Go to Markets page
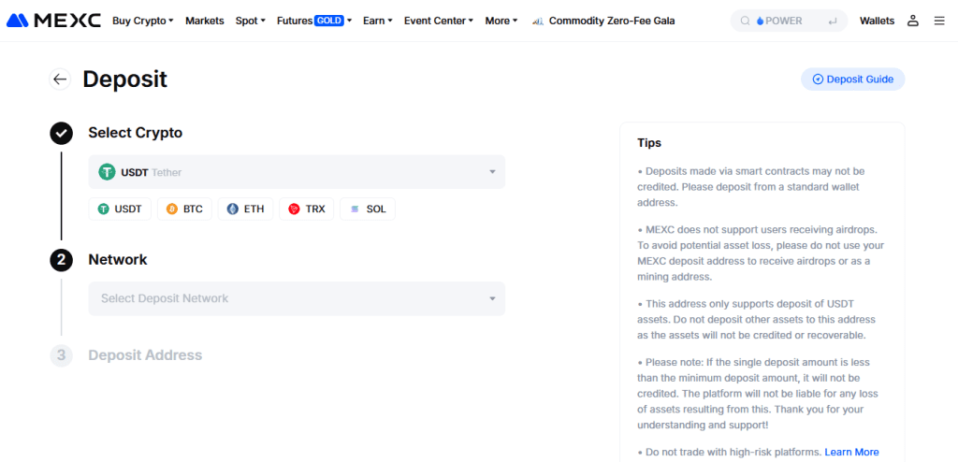The width and height of the screenshot is (958, 462). (205, 21)
